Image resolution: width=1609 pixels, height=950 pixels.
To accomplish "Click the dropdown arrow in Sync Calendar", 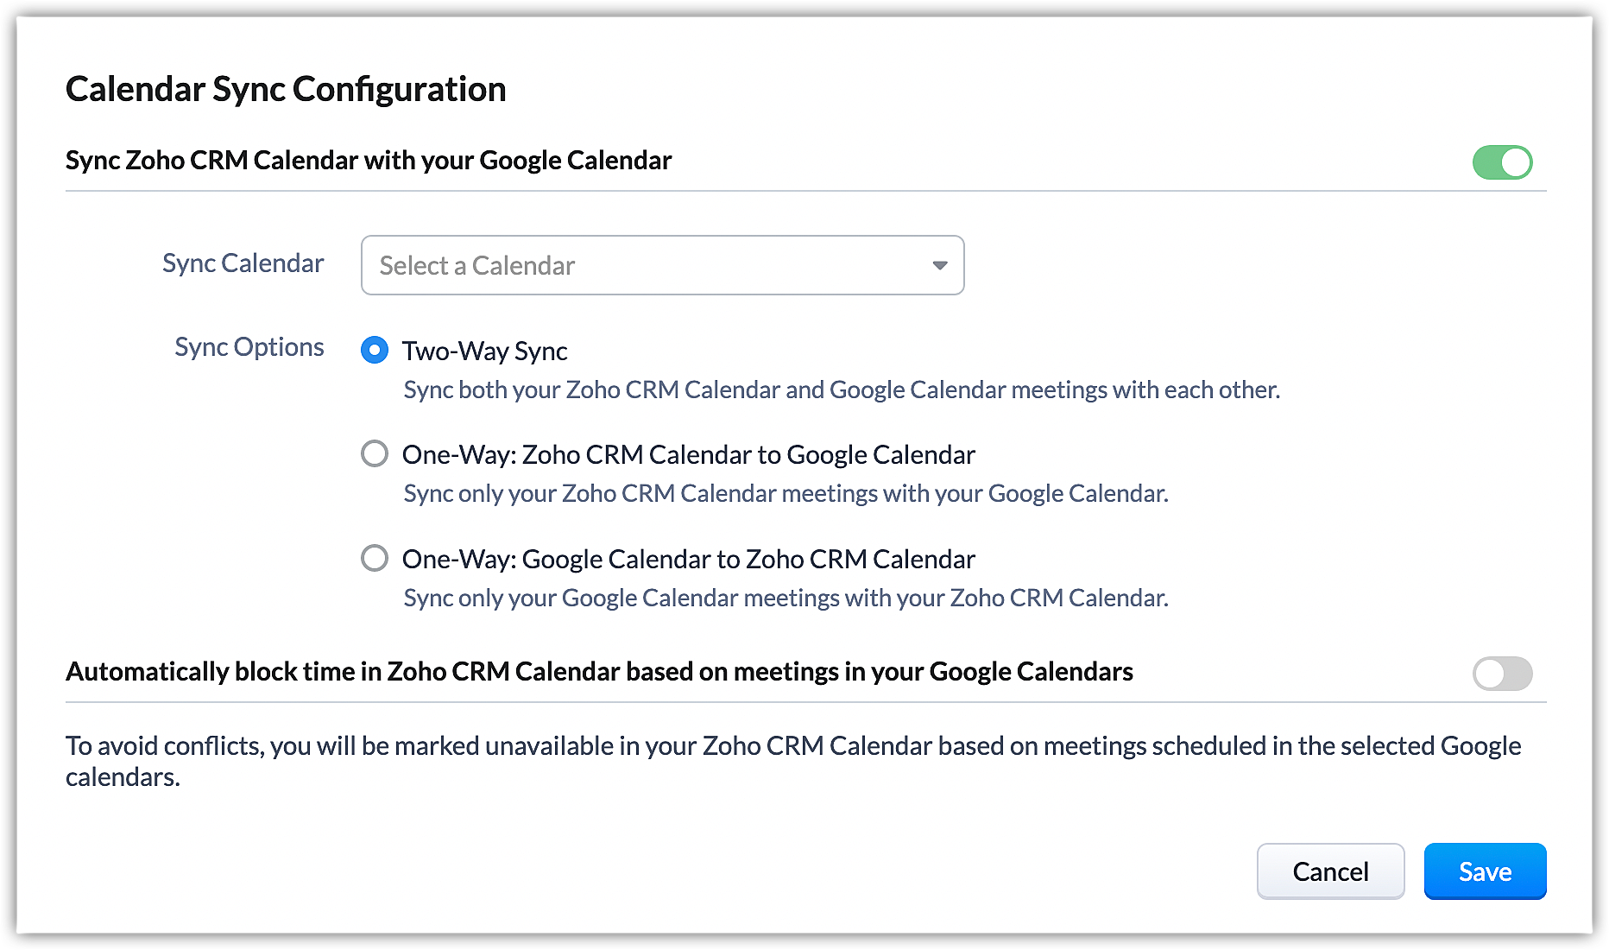I will 940,265.
